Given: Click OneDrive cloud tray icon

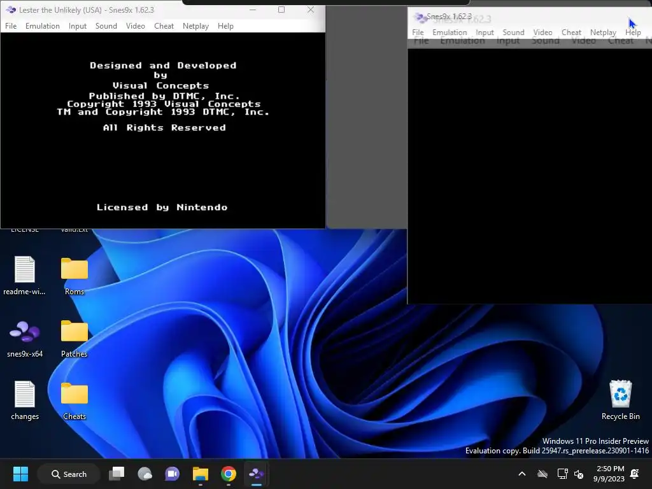Looking at the screenshot, I should pyautogui.click(x=542, y=474).
